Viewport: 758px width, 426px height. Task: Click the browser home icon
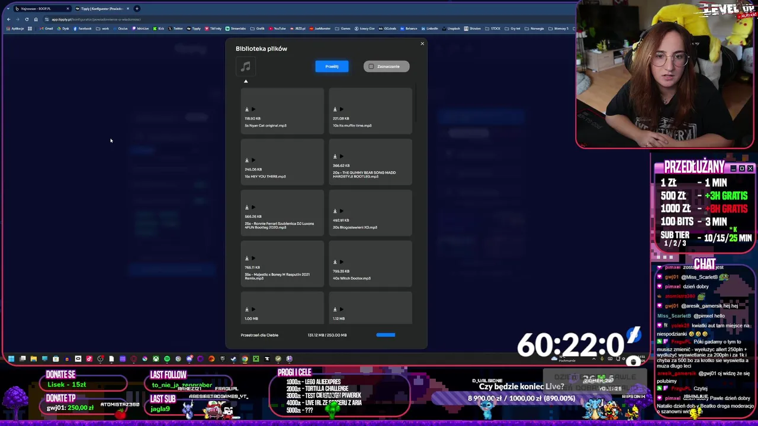point(36,20)
